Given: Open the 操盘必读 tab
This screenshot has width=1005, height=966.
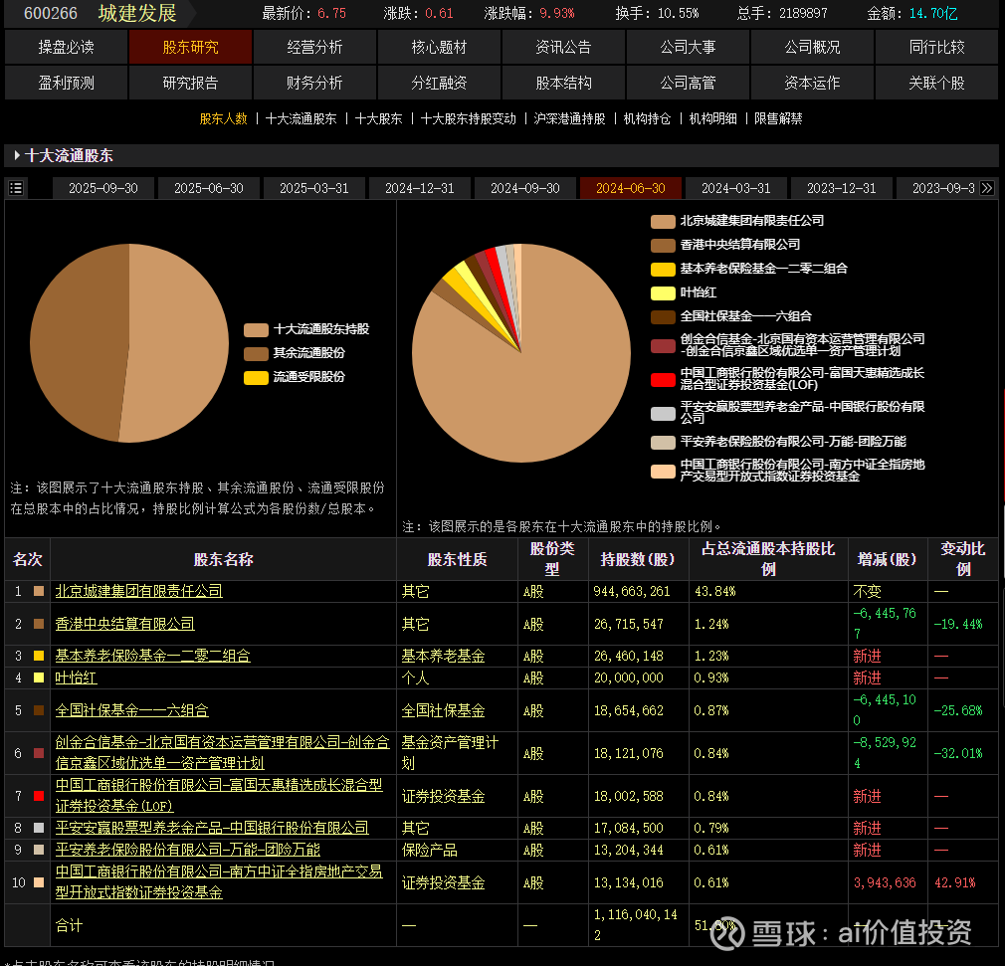Looking at the screenshot, I should (66, 47).
